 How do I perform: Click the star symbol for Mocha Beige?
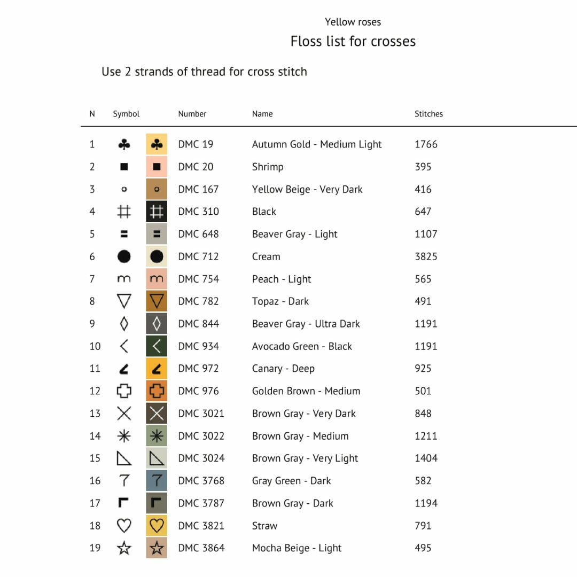tap(124, 548)
